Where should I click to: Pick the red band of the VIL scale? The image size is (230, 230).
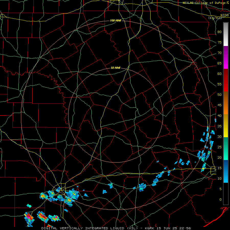click(226, 80)
